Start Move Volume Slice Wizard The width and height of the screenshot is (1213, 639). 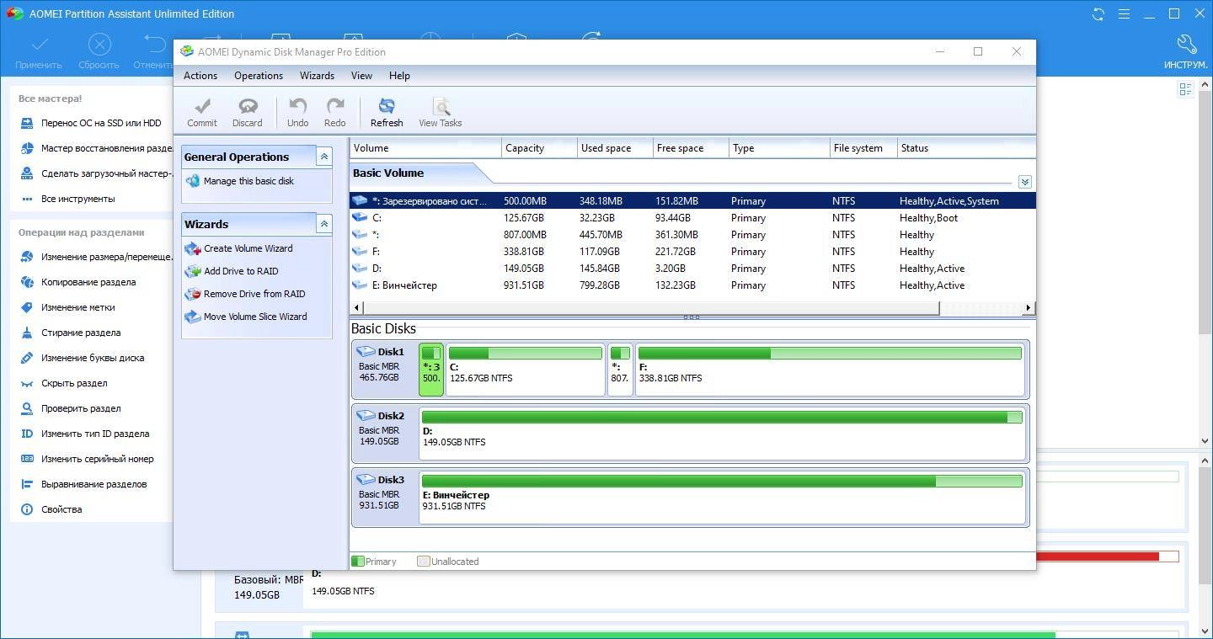(247, 317)
